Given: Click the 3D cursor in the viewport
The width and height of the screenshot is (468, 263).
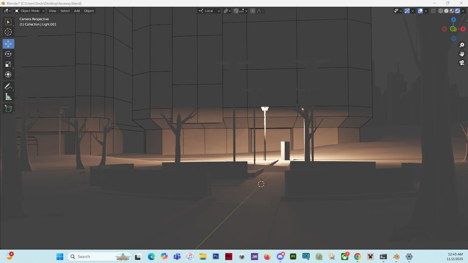Looking at the screenshot, I should point(261,184).
